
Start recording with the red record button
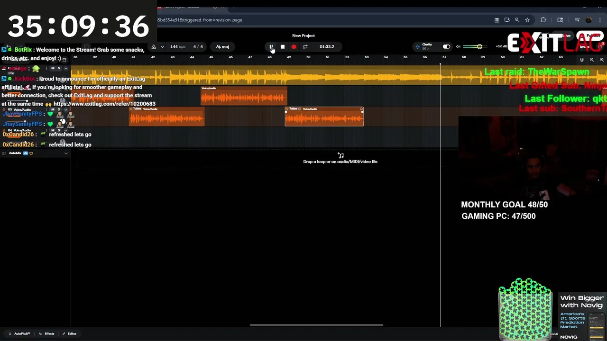point(294,46)
